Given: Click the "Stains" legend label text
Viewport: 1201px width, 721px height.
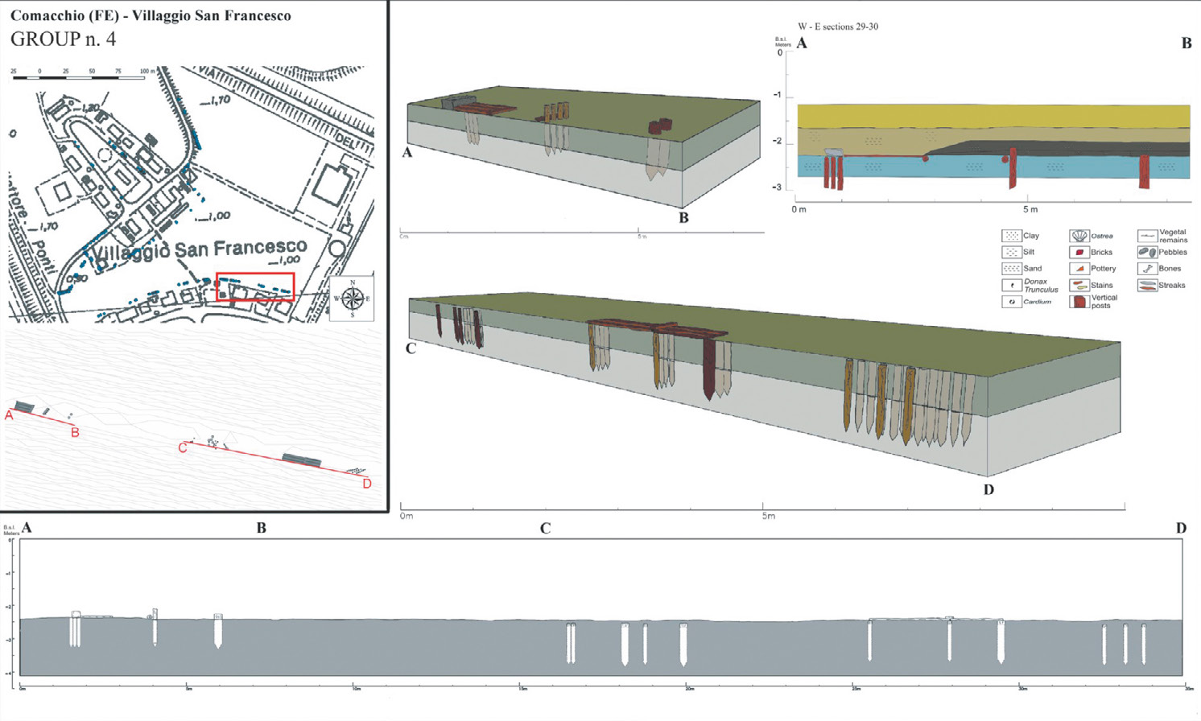Looking at the screenshot, I should [x=1102, y=285].
